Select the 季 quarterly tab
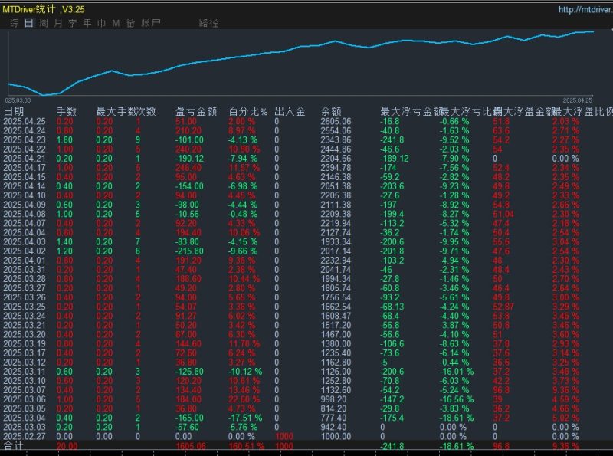Screen dimensions: 613x456 [x=73, y=24]
